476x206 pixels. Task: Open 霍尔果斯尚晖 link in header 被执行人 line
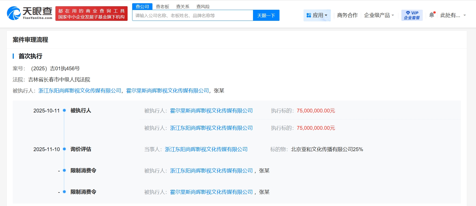click(168, 91)
